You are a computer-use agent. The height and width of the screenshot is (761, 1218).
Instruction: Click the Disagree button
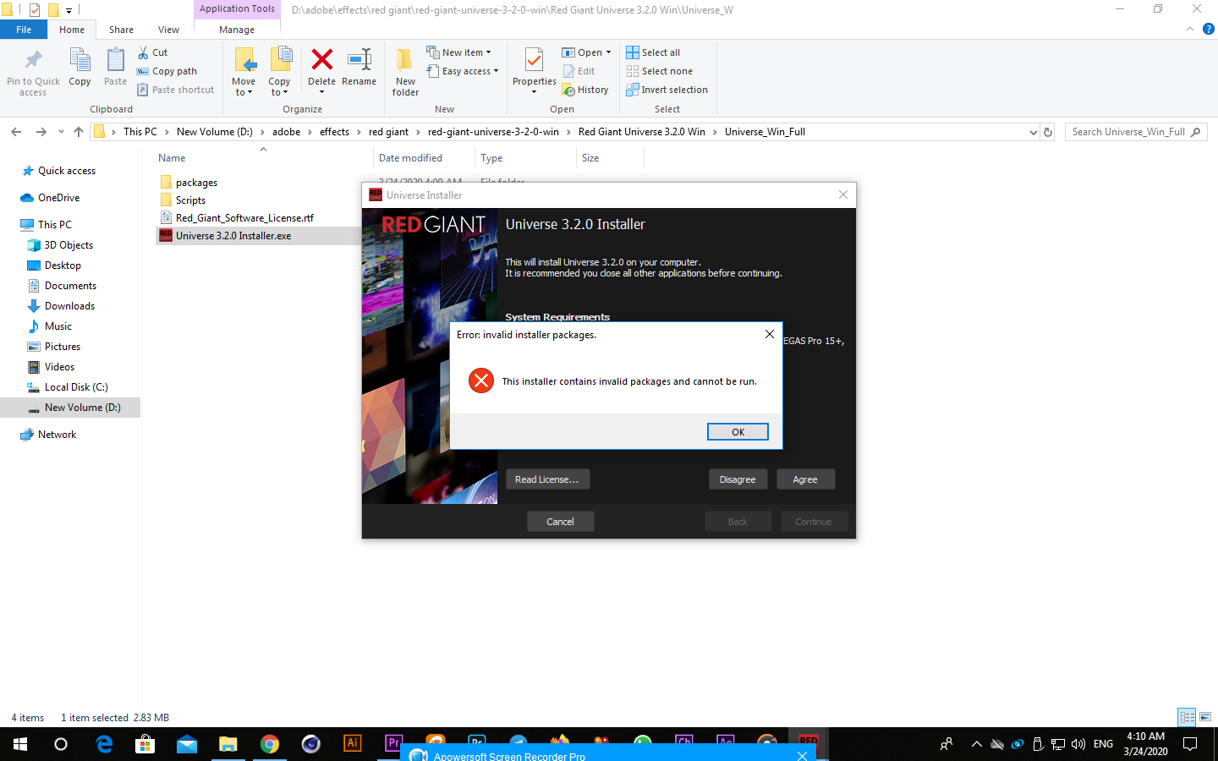pyautogui.click(x=738, y=479)
